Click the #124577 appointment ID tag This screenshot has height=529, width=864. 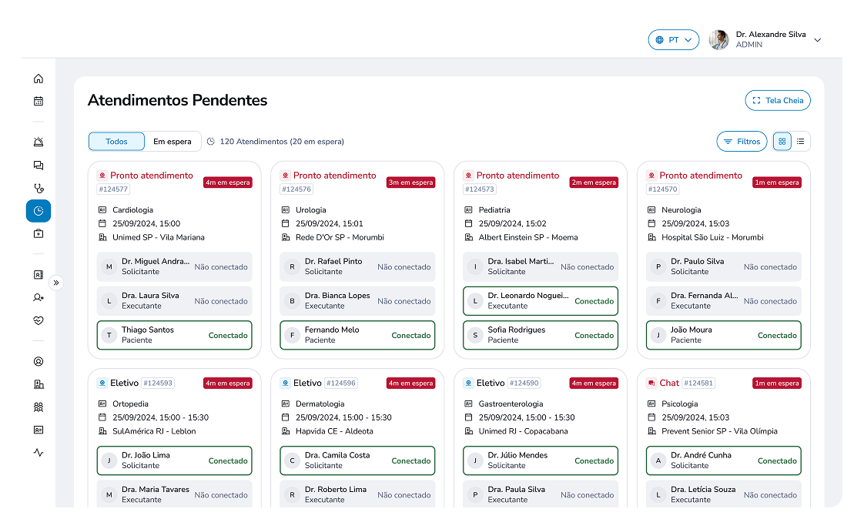[114, 189]
